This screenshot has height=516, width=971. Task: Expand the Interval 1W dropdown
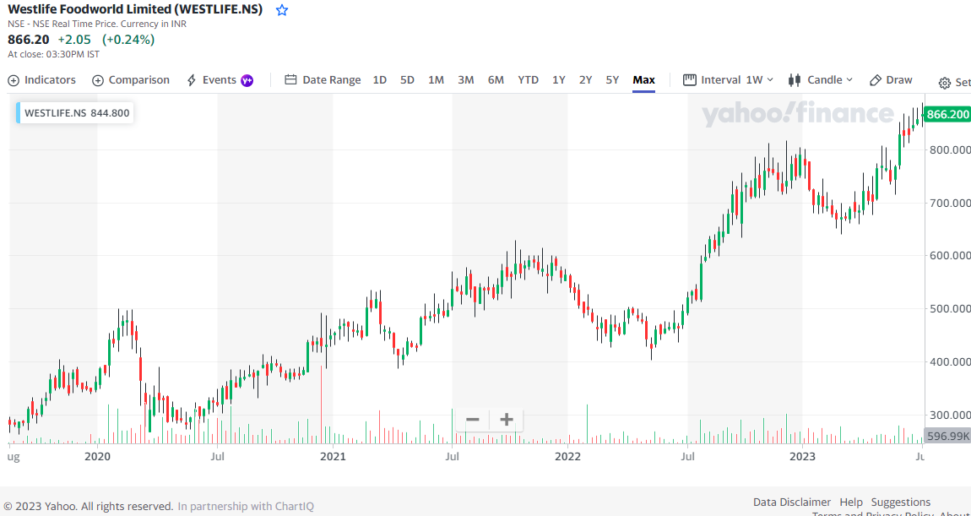728,80
